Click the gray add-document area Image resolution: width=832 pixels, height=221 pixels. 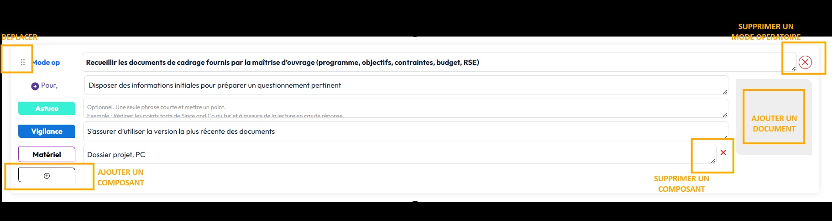tap(774, 117)
